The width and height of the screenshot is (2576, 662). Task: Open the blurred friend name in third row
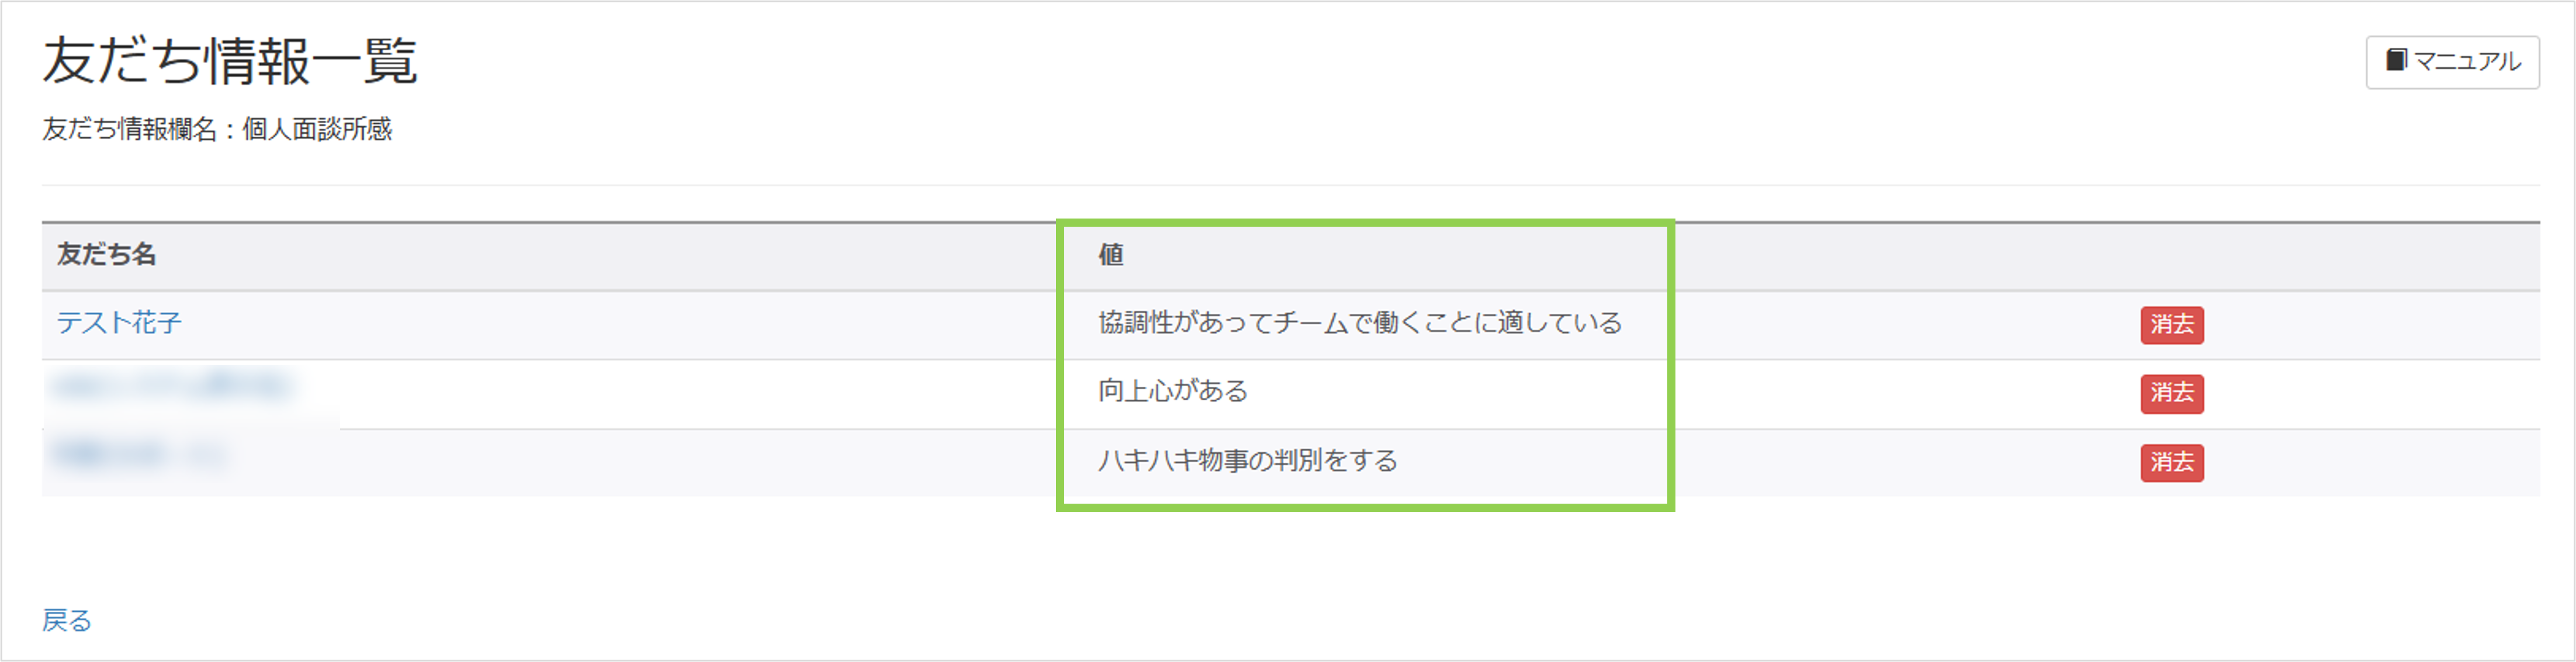140,455
